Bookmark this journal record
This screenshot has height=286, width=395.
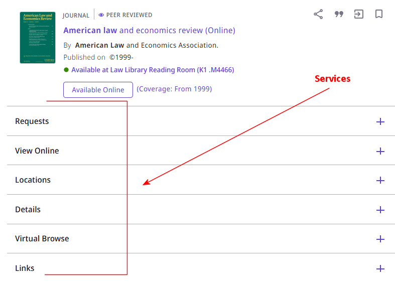pos(379,14)
